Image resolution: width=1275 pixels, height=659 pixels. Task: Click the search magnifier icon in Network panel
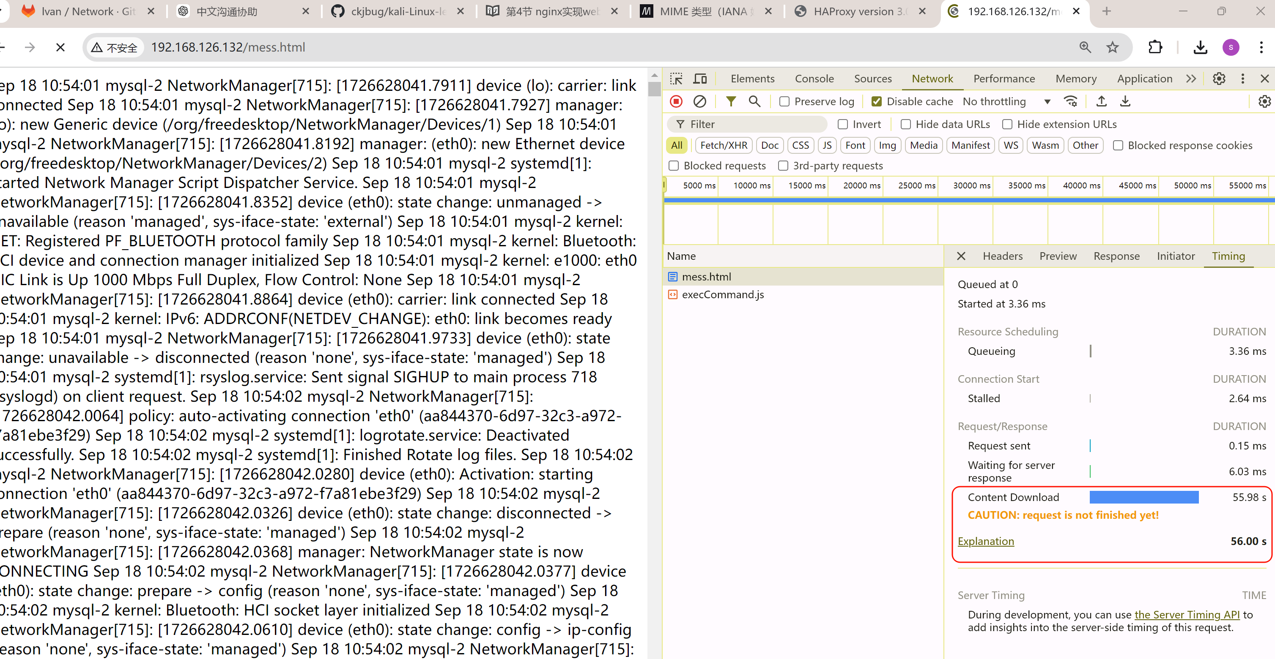(754, 101)
